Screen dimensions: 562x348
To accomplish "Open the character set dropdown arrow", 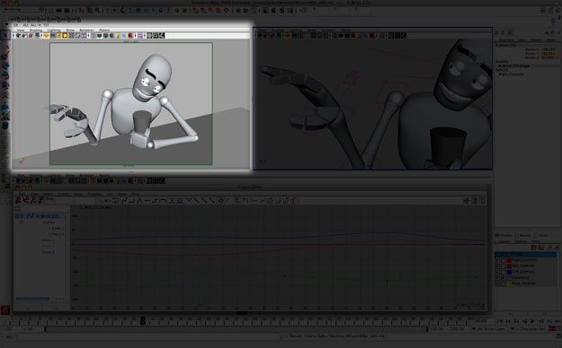I will pos(513,328).
